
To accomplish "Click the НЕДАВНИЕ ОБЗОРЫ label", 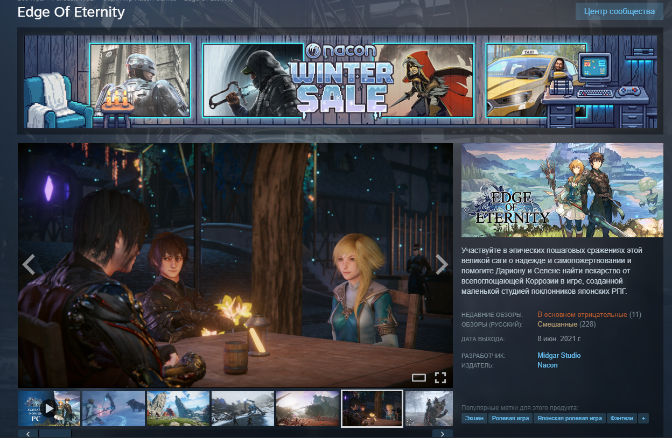I will click(x=492, y=315).
